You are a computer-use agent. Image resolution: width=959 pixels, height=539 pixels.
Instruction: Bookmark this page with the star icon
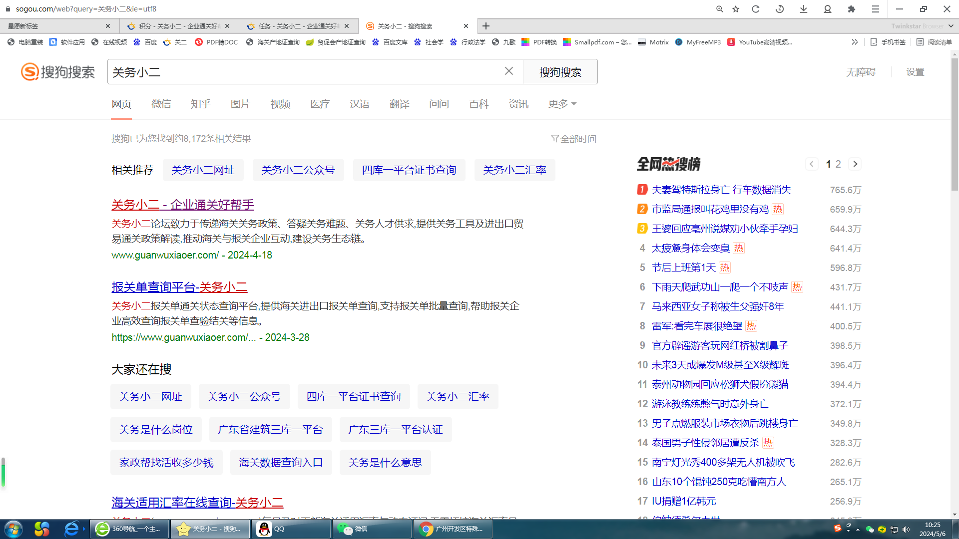click(x=736, y=9)
